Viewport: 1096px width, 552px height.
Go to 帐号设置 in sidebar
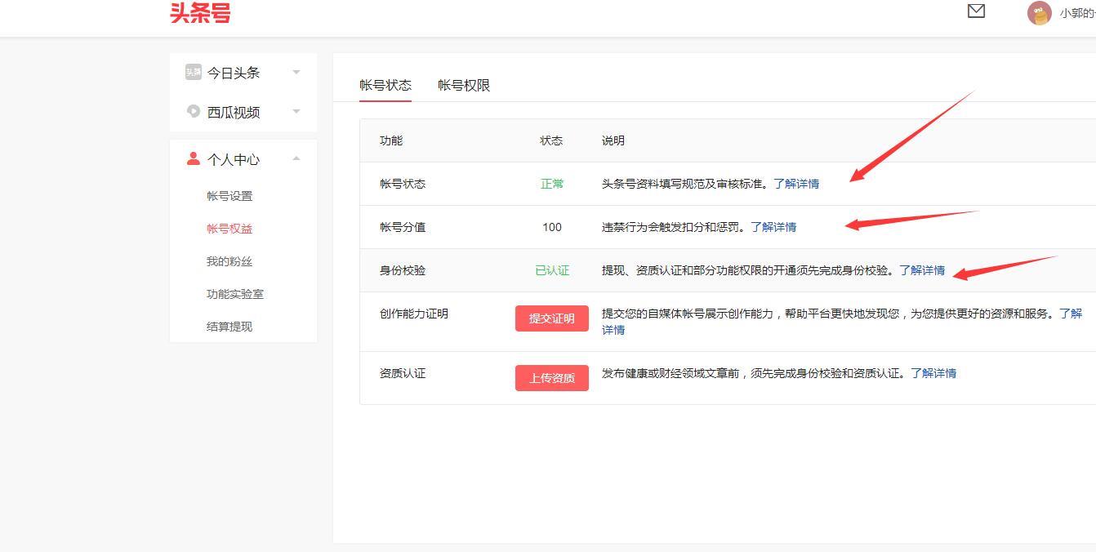click(229, 196)
